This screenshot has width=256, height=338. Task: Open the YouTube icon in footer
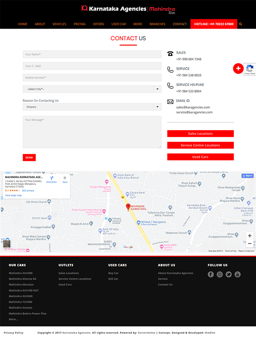pos(238,274)
